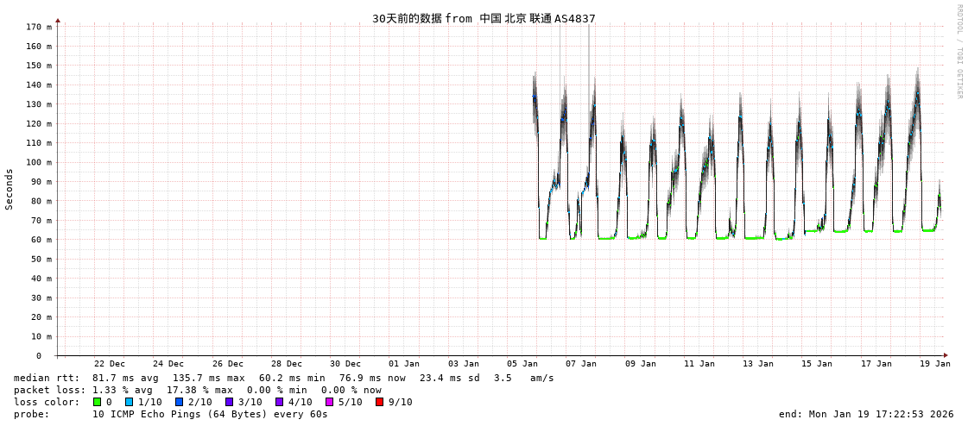Click the 135.7 ms max value
This screenshot has height=426, width=968.
(x=209, y=378)
